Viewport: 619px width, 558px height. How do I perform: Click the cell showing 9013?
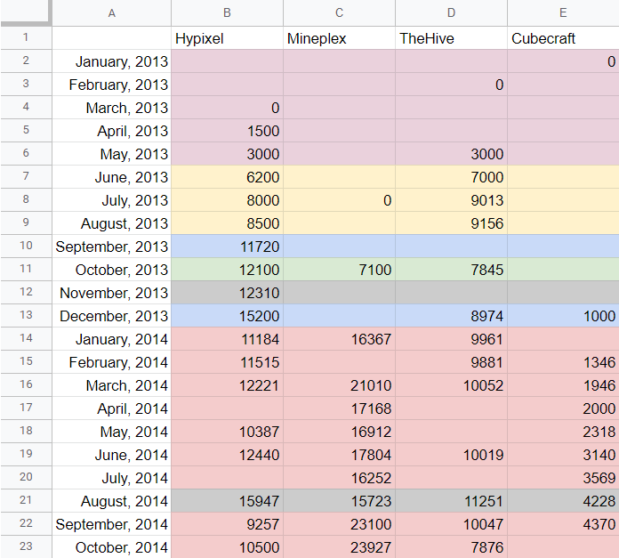451,200
